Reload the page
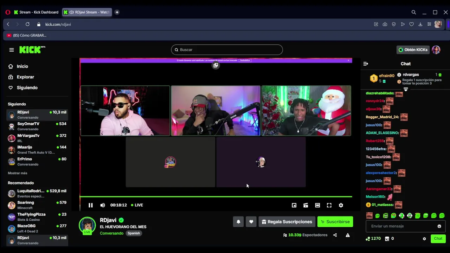This screenshot has width=450, height=253. pos(27,24)
